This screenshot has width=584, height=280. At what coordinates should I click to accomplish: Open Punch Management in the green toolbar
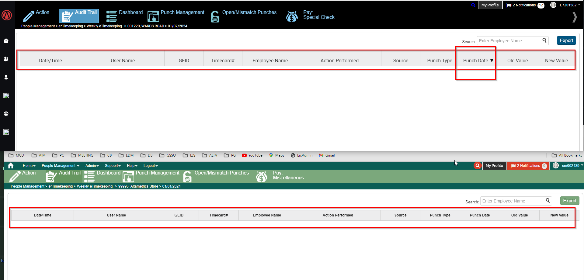(151, 176)
